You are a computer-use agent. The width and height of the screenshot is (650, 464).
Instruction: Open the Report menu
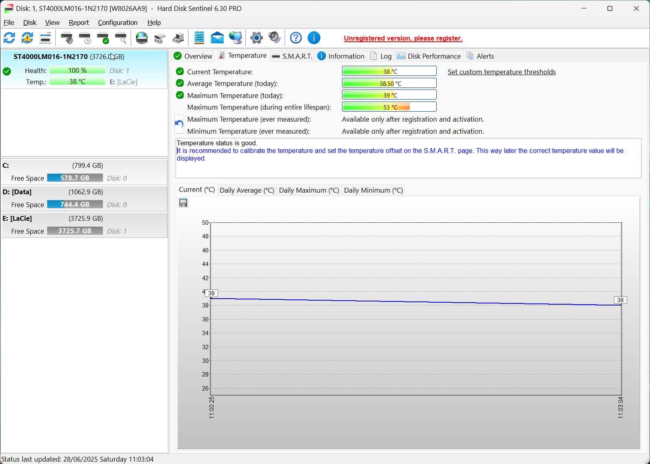[x=79, y=22]
